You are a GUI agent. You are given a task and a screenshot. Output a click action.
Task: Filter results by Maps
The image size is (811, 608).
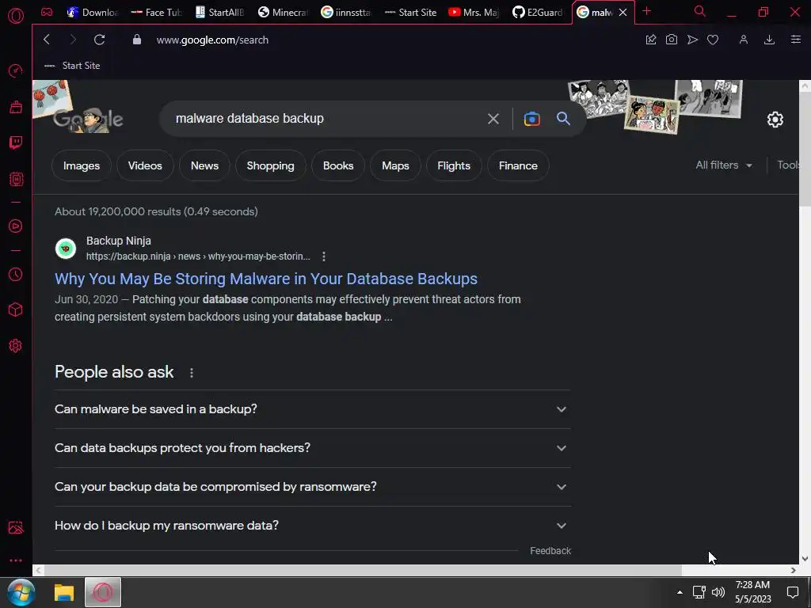coord(395,165)
